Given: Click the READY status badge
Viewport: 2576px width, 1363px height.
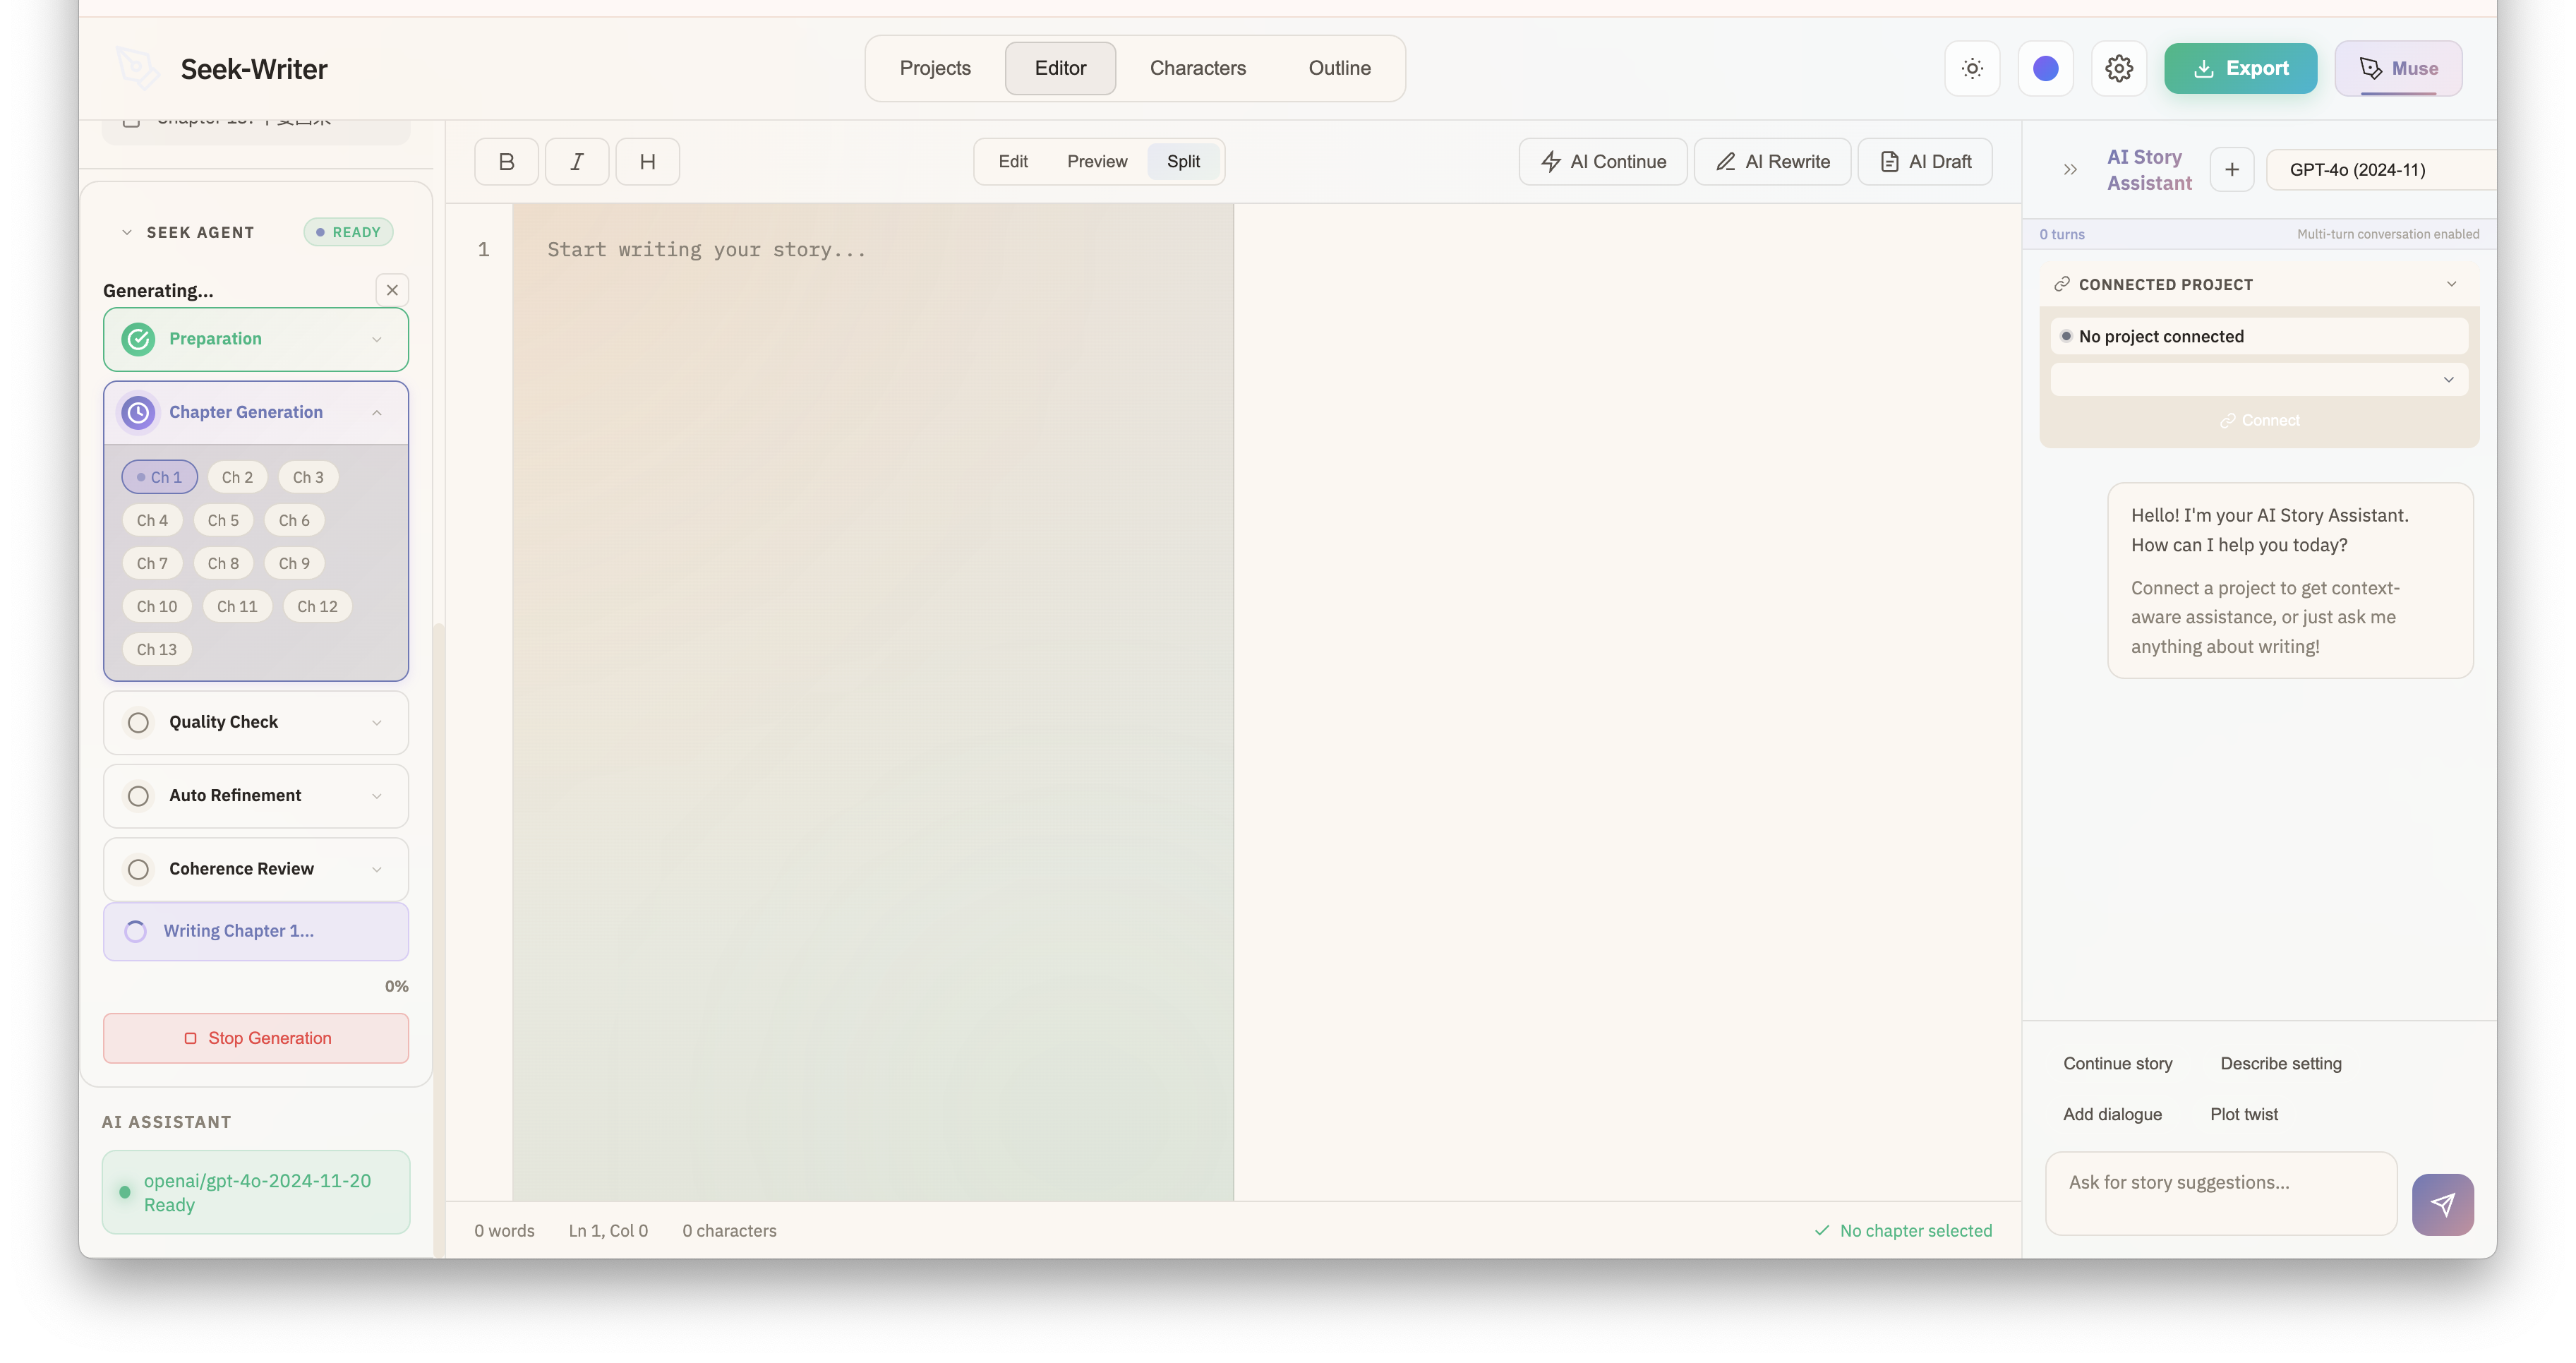Looking at the screenshot, I should click(348, 232).
